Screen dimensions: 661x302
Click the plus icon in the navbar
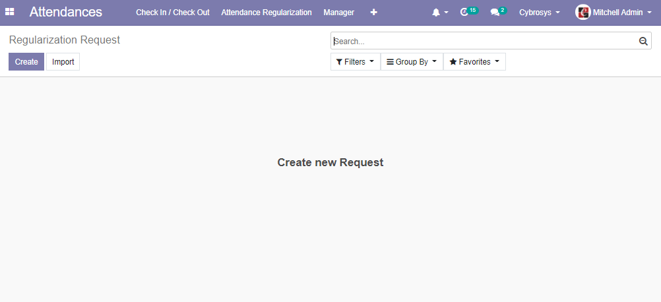click(374, 13)
